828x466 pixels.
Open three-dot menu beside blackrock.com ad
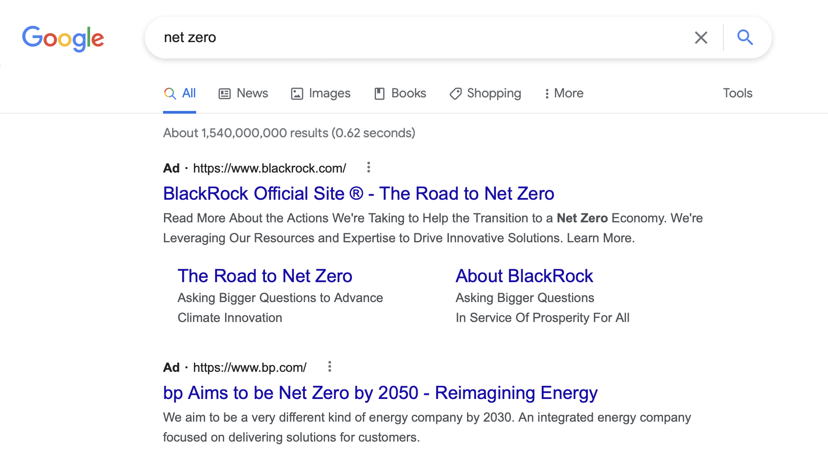coord(369,168)
